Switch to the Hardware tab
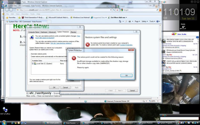This screenshot has width=200, height=125. [44, 32]
